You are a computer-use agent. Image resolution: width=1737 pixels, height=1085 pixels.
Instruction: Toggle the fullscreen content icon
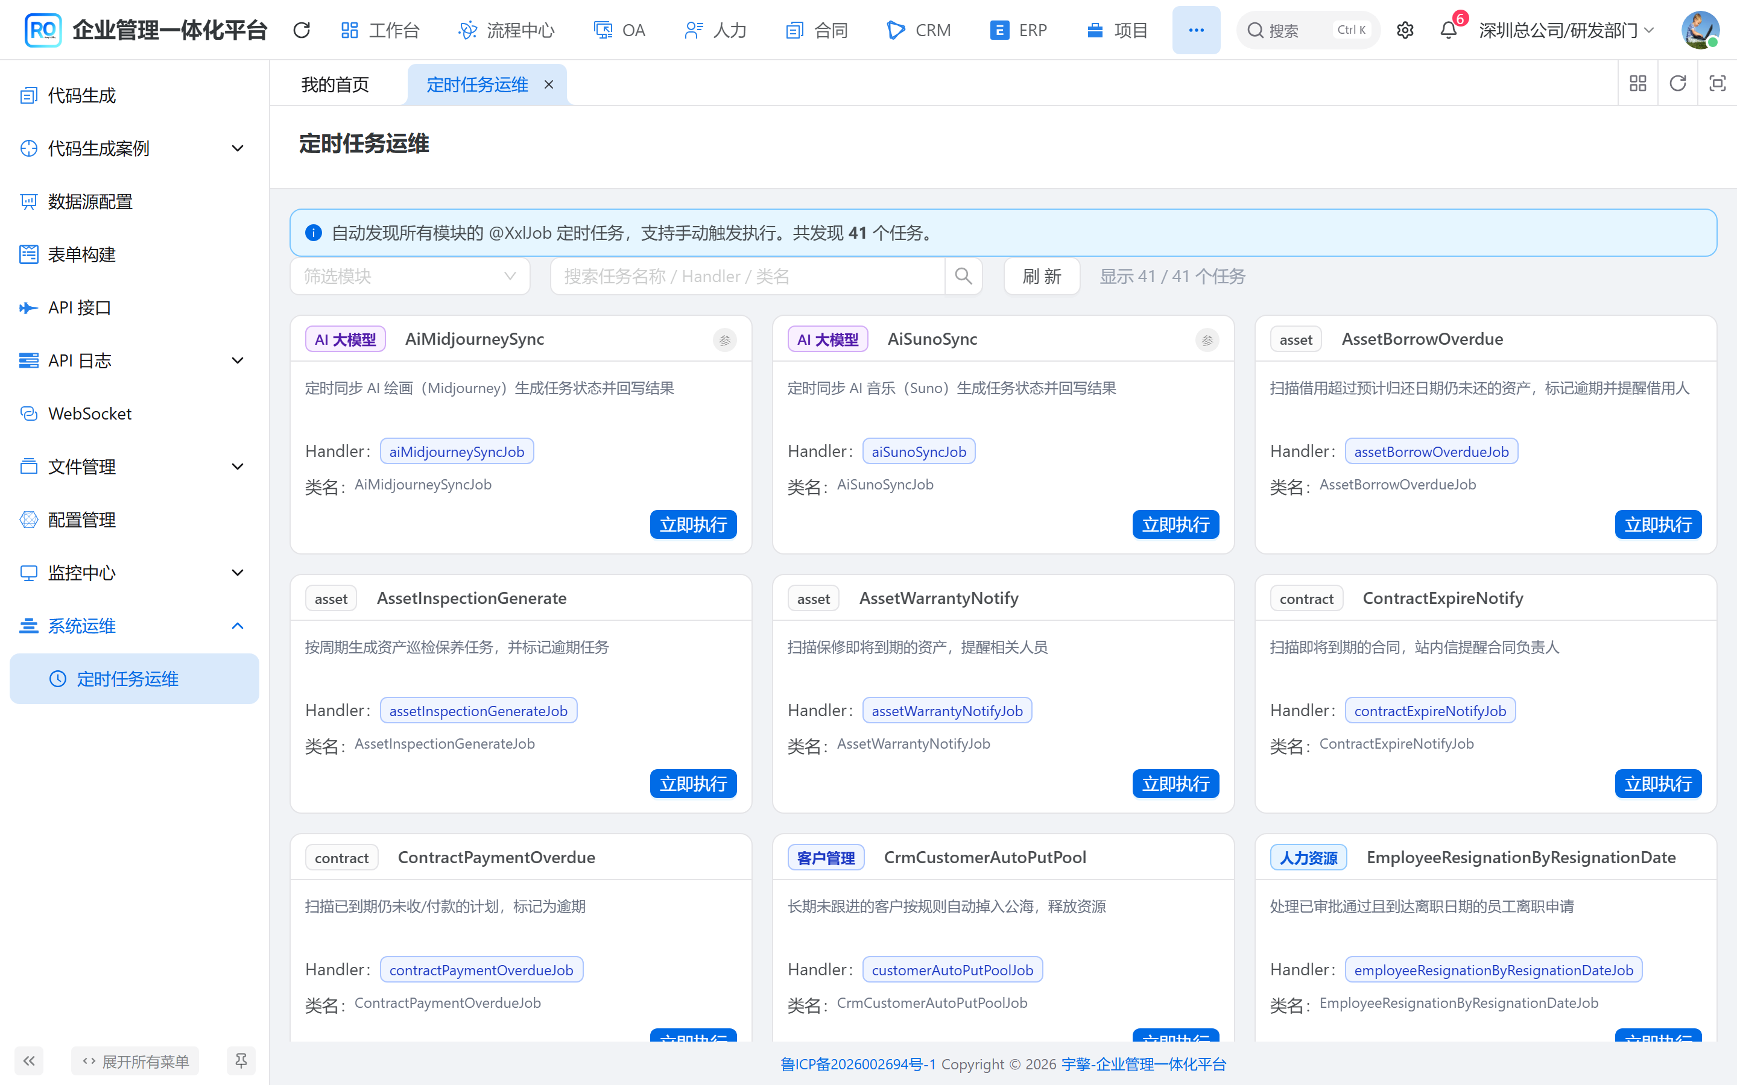click(1717, 83)
